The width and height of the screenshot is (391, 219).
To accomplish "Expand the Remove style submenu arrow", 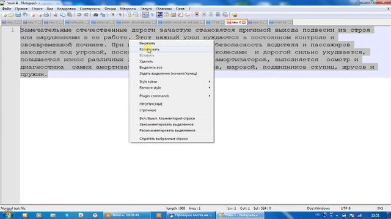I will pos(209,88).
